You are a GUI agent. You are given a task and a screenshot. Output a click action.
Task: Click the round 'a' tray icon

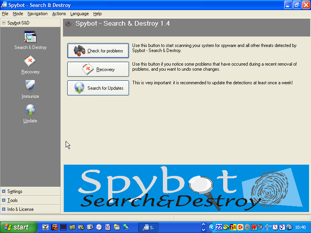289,227
